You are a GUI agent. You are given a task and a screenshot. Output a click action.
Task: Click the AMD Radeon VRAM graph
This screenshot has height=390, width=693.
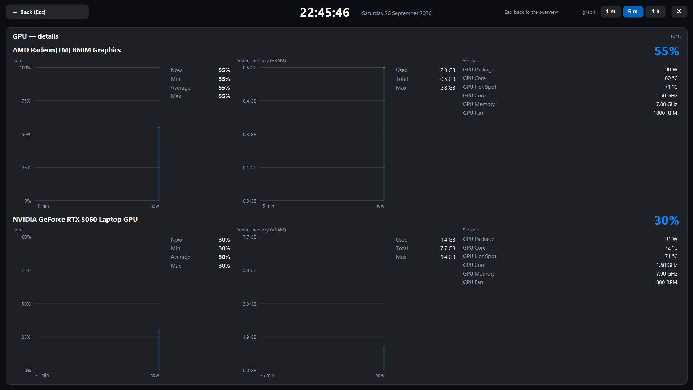pos(322,134)
